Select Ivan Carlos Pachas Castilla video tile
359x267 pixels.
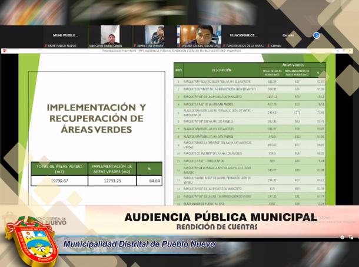click(x=109, y=36)
